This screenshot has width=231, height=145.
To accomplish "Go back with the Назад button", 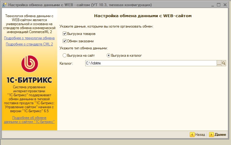I will [198, 135].
